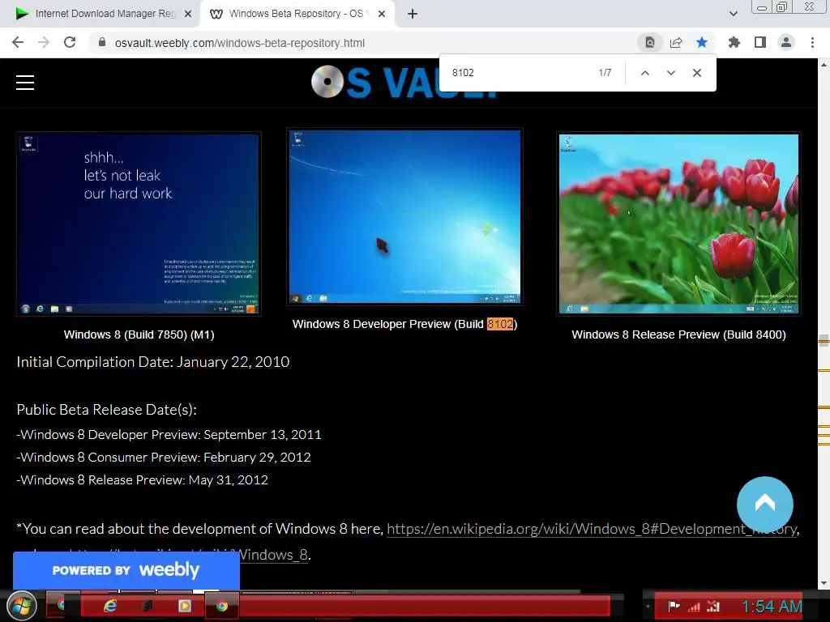This screenshot has height=622, width=830.
Task: Select the active Chrome taskbar button
Action: click(x=222, y=606)
